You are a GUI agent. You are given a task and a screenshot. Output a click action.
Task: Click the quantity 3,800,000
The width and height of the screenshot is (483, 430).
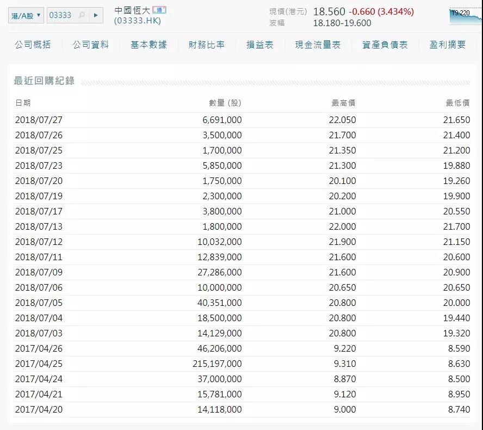222,211
